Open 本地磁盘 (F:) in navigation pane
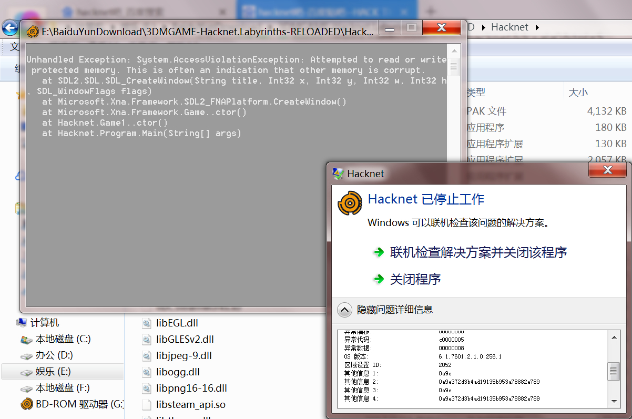The width and height of the screenshot is (632, 419). (63, 388)
